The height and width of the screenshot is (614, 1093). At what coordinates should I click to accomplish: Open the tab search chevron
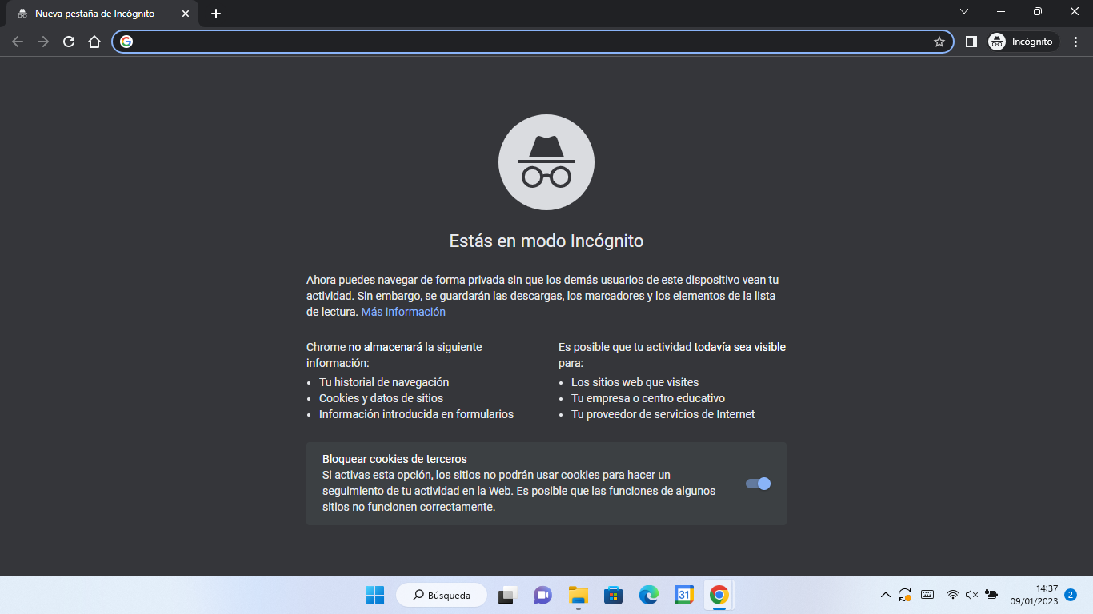pos(964,11)
